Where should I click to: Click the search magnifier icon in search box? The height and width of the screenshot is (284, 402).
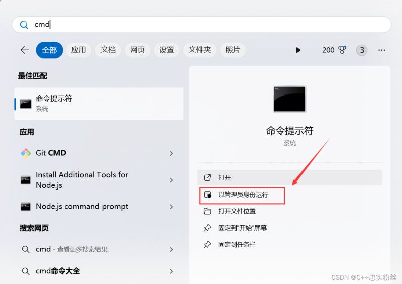[x=24, y=25]
